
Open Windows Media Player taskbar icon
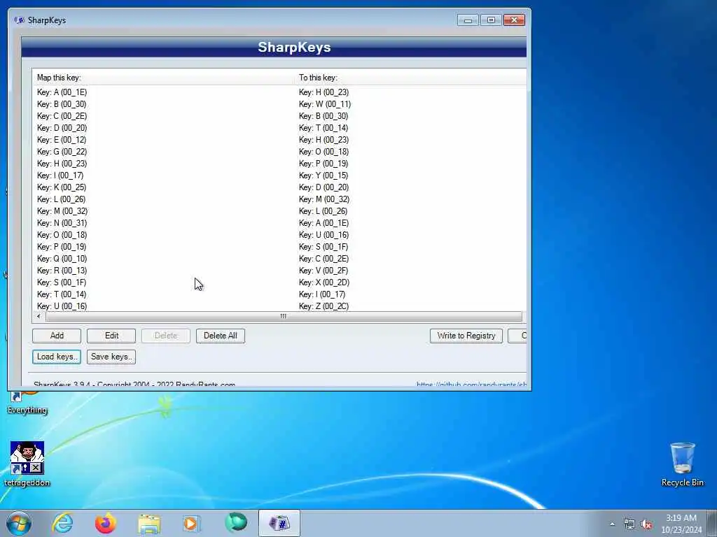pyautogui.click(x=192, y=524)
